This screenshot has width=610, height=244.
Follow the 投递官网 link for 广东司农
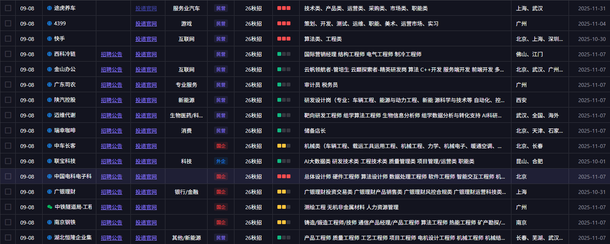(146, 85)
